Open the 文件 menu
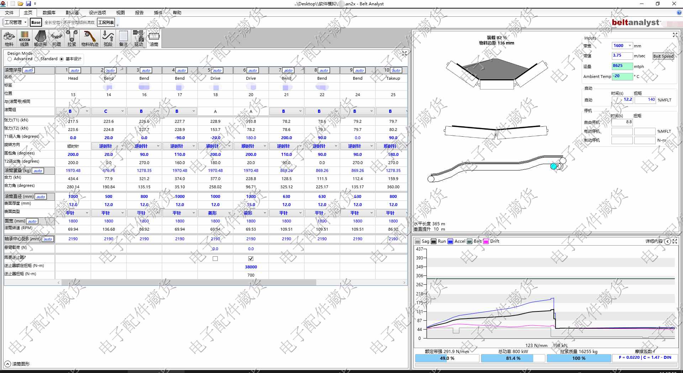 (9, 13)
